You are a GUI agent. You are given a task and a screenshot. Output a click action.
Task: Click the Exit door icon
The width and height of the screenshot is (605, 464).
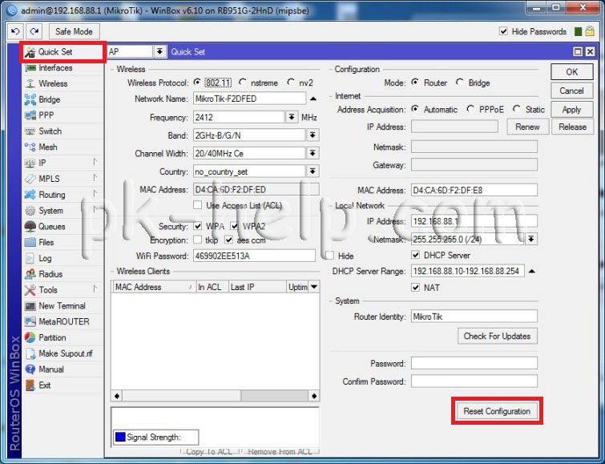click(x=30, y=385)
